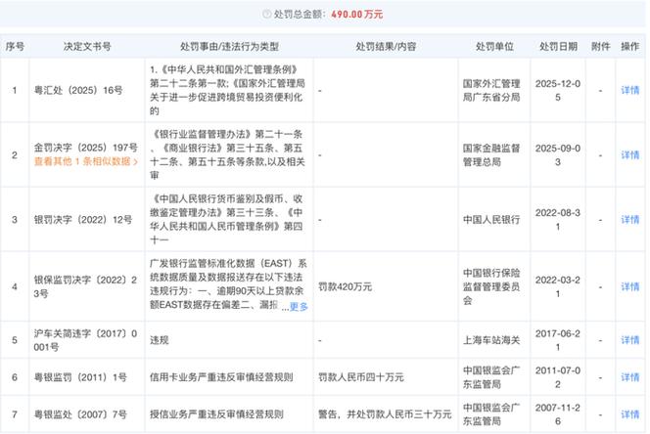
Task: Click the 外汇管理条例 reason text in 粤汇处〔2025〕16号 row
Action: point(227,90)
